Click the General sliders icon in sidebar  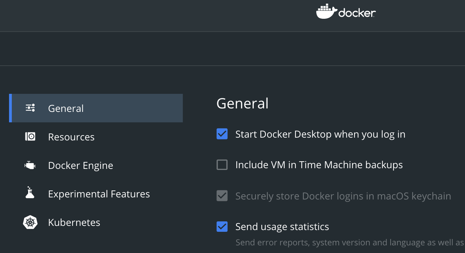coord(30,108)
